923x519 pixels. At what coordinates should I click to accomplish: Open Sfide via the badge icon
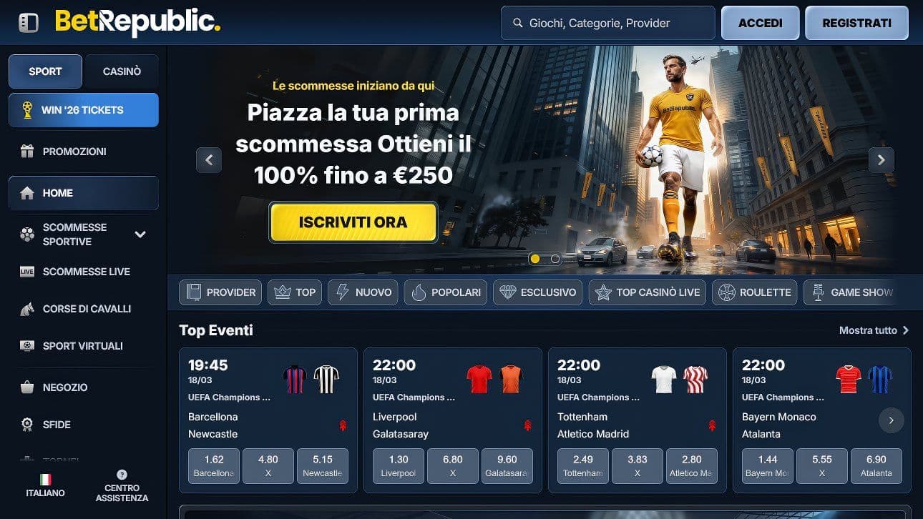pyautogui.click(x=27, y=425)
